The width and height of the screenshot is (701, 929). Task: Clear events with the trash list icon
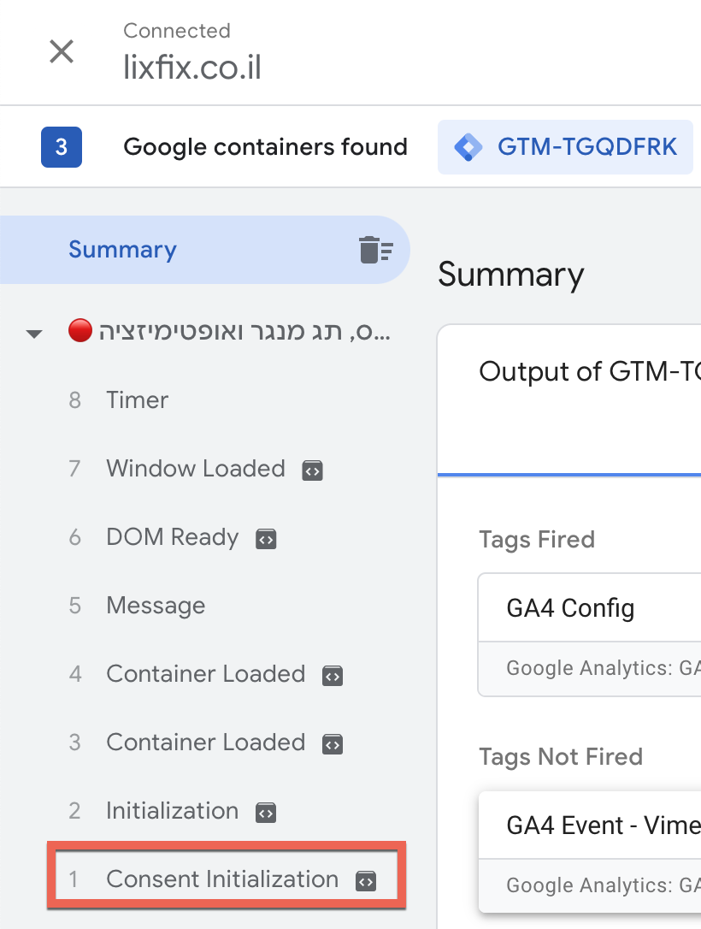(375, 250)
